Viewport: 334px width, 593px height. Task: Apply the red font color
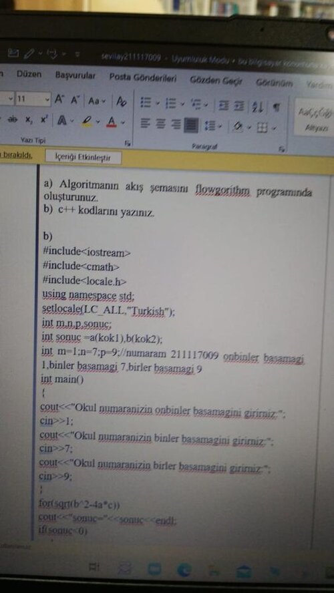(x=111, y=121)
